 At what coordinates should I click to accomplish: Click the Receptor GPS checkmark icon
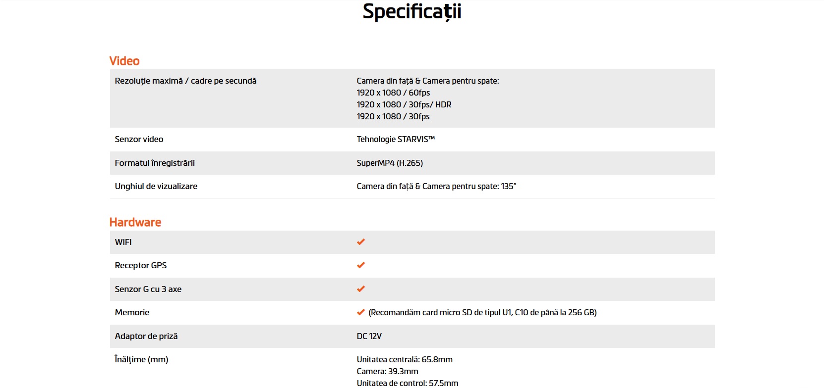[360, 265]
